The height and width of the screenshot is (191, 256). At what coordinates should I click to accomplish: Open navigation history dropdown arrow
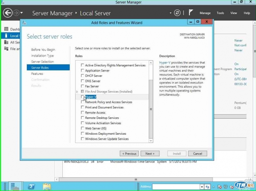pyautogui.click(x=21, y=13)
